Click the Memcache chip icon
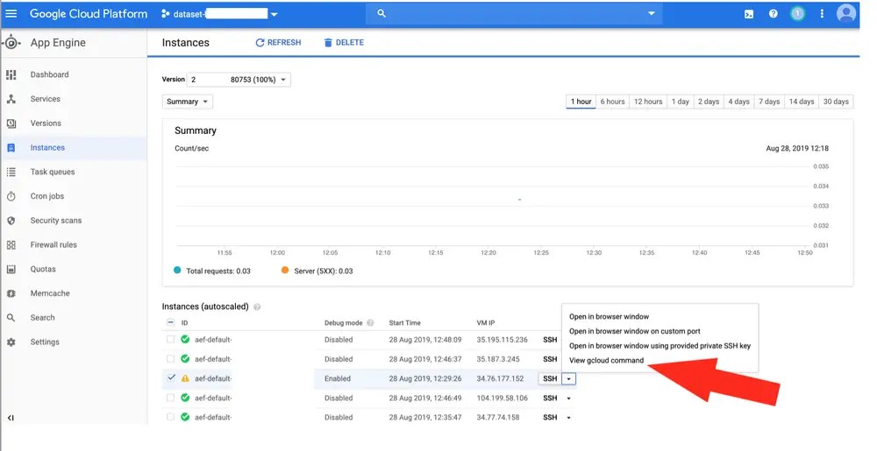The image size is (877, 451). [11, 293]
